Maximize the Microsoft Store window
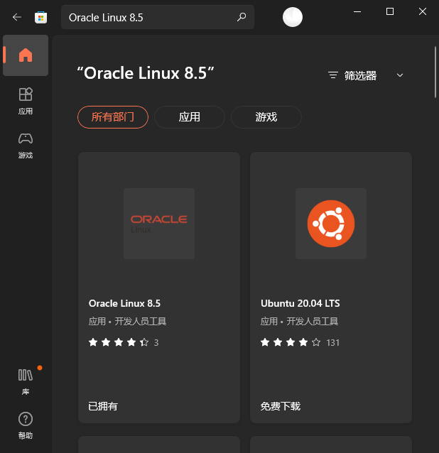 390,11
